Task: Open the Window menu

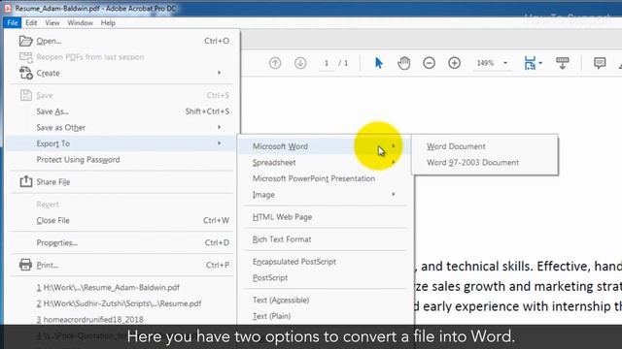Action: (80, 22)
